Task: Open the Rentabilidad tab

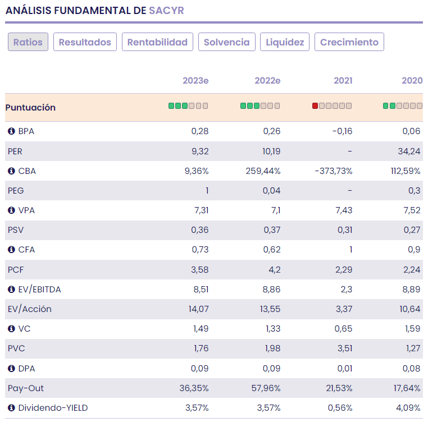Action: [x=157, y=42]
